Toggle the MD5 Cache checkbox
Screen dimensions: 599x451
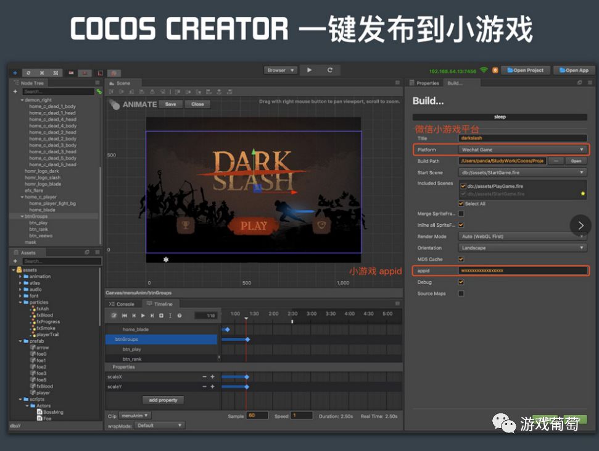(x=461, y=259)
